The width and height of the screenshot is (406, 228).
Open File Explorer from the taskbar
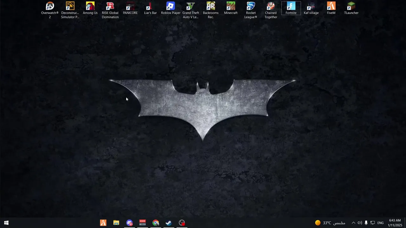coord(116,223)
